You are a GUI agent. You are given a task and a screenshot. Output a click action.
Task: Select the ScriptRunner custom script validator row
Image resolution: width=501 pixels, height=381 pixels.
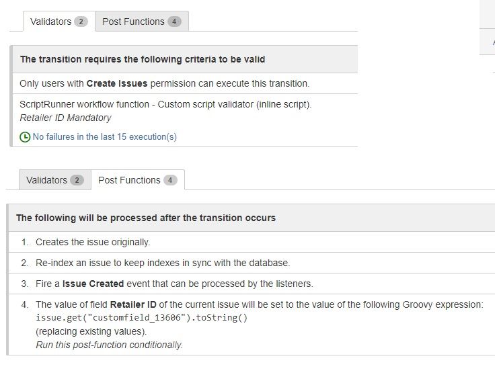point(185,120)
